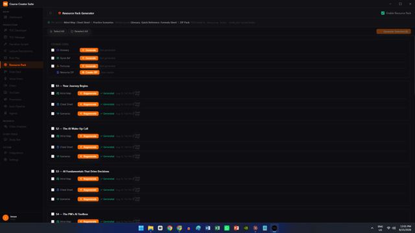Open WhatsApp from the taskbar

pos(227,228)
